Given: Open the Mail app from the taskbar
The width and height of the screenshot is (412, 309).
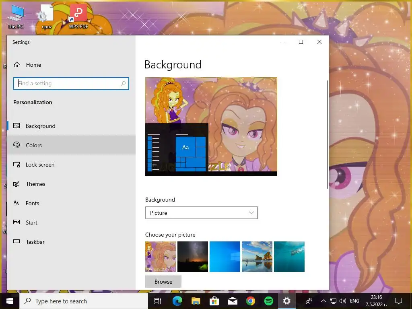Looking at the screenshot, I should [232, 301].
